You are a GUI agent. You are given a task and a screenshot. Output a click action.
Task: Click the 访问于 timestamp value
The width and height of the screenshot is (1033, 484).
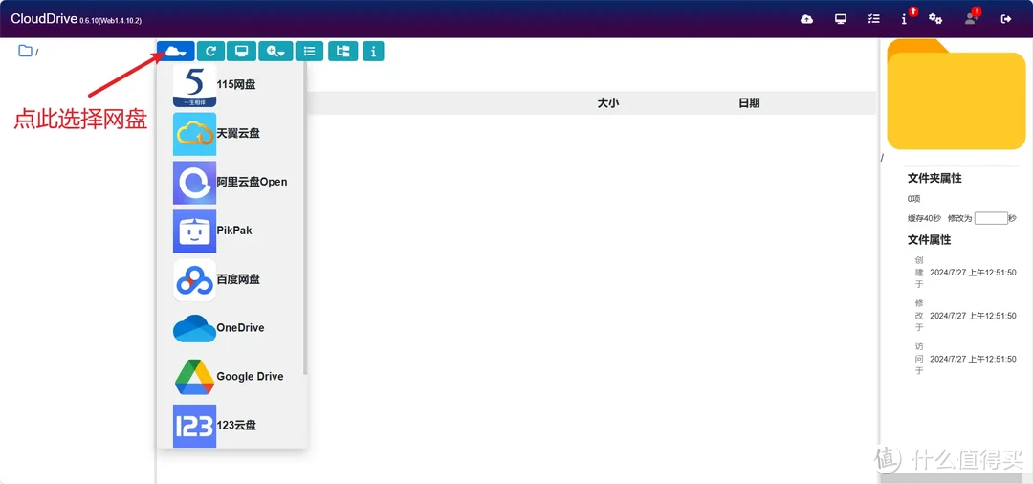(973, 360)
